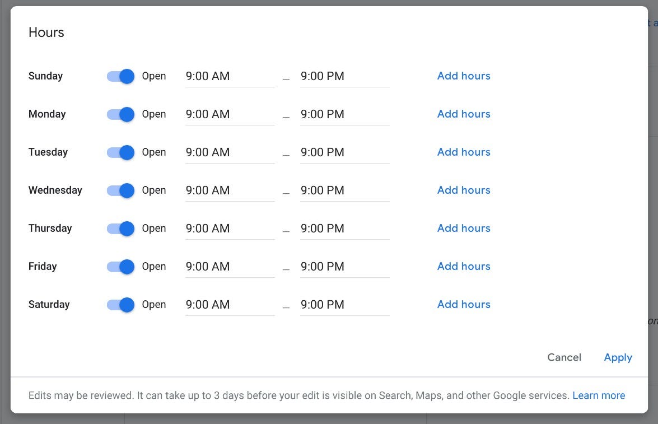This screenshot has height=424, width=658.
Task: Click Add hours for Saturday
Action: [464, 305]
